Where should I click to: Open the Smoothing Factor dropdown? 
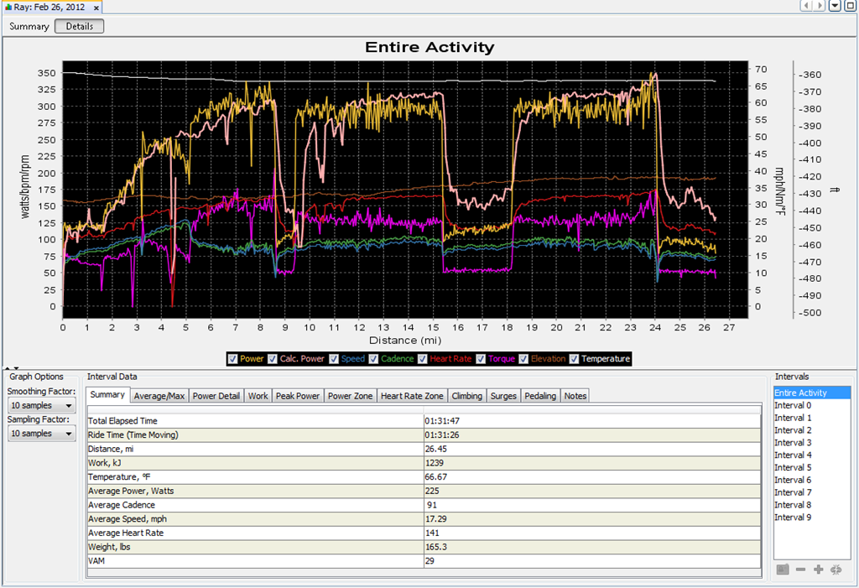click(42, 405)
